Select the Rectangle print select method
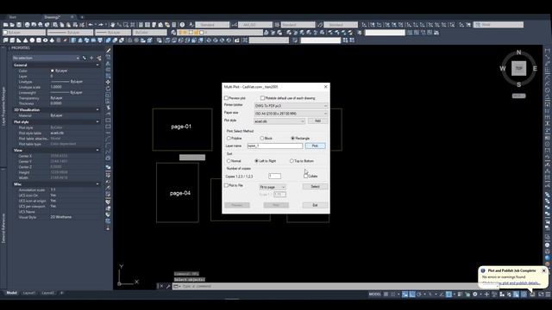Image resolution: width=552 pixels, height=310 pixels. click(x=292, y=139)
